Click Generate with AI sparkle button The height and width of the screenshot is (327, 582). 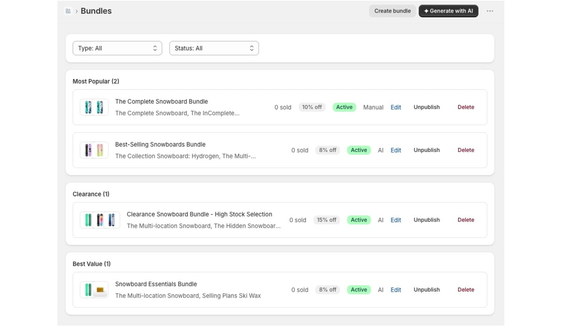coord(449,11)
